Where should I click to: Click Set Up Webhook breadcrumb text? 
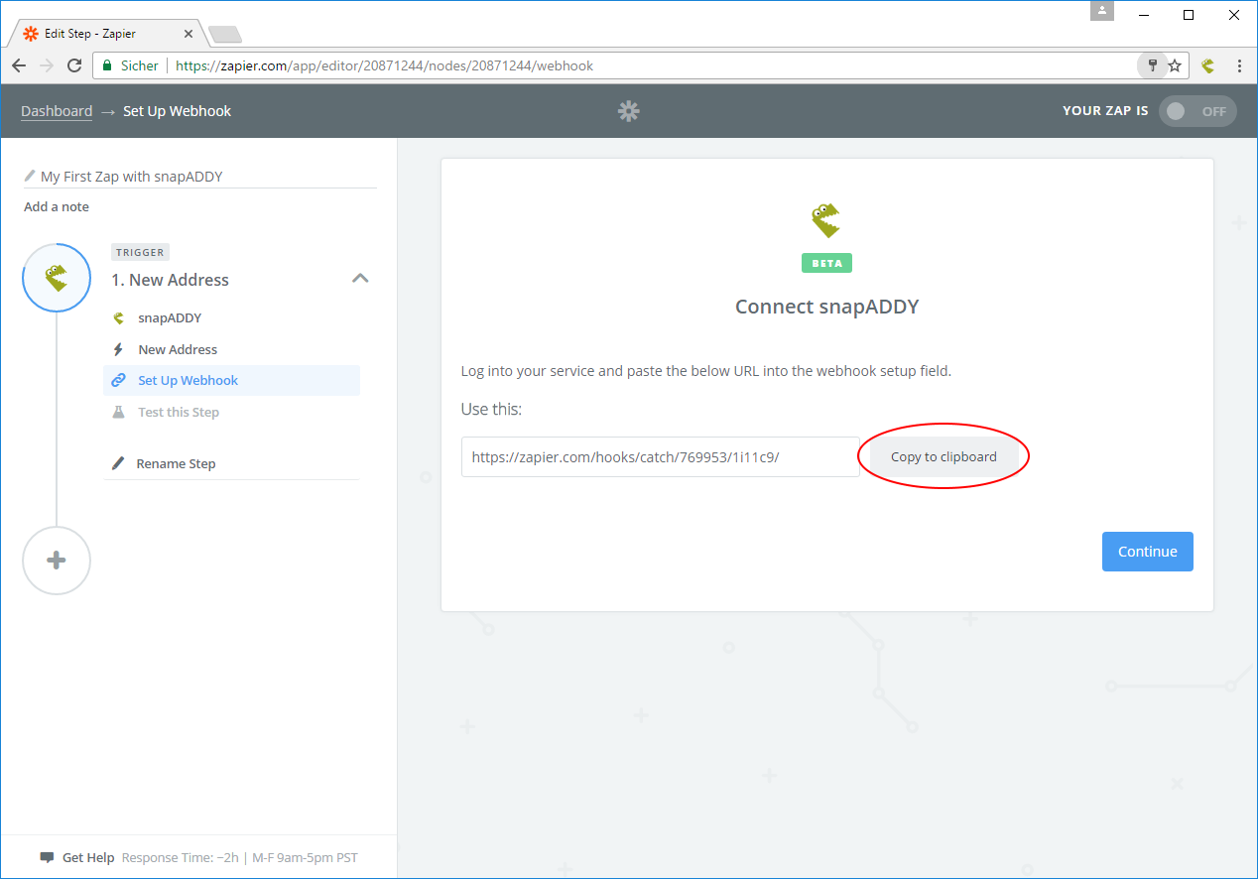pyautogui.click(x=177, y=111)
